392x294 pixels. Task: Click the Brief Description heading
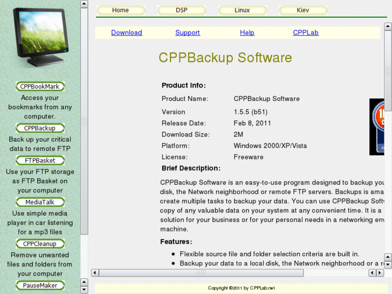pos(191,168)
